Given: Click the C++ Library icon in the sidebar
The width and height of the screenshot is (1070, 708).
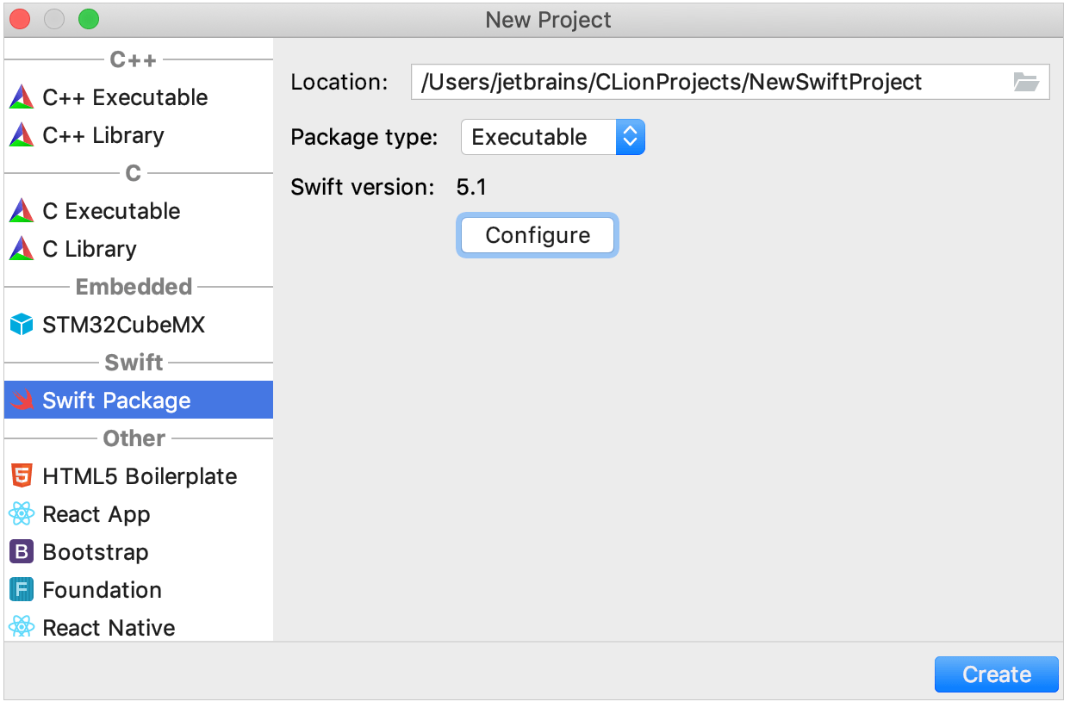Looking at the screenshot, I should (x=23, y=135).
